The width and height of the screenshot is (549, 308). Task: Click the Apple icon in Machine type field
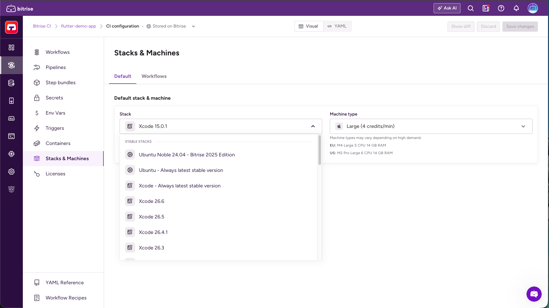[x=339, y=126]
